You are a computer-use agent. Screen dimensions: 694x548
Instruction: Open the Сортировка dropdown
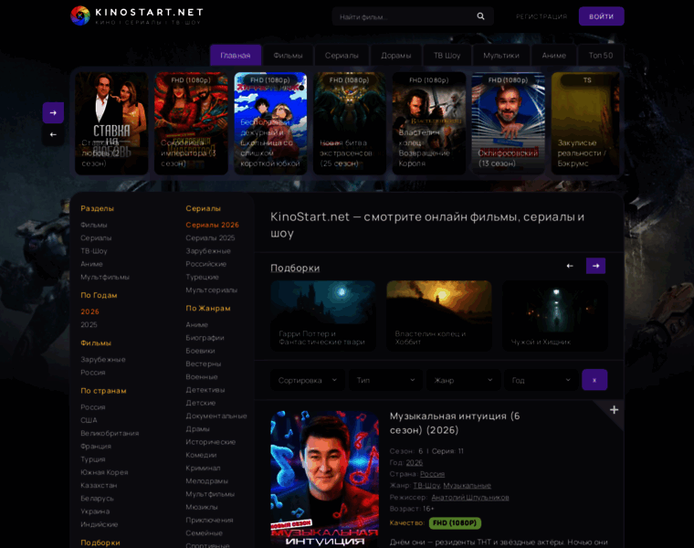308,380
